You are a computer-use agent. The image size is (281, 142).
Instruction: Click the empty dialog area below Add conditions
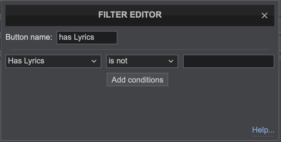coord(137,109)
